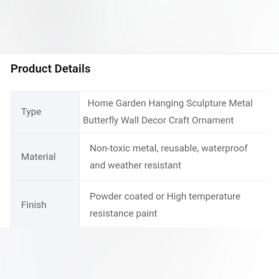Click the text line 'Home Garden Hanging Sculpture Metal'

[x=170, y=104]
